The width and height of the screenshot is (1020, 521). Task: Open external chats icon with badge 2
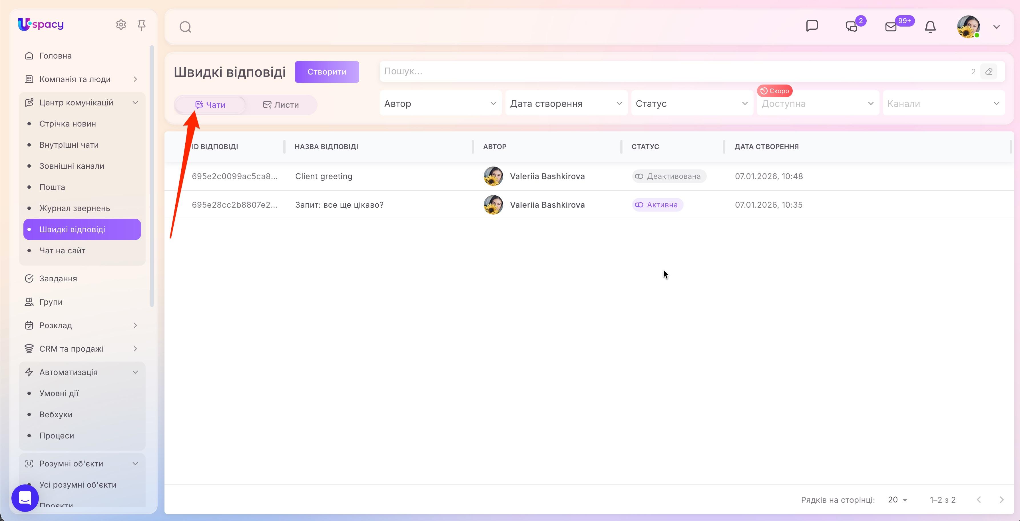click(x=852, y=27)
